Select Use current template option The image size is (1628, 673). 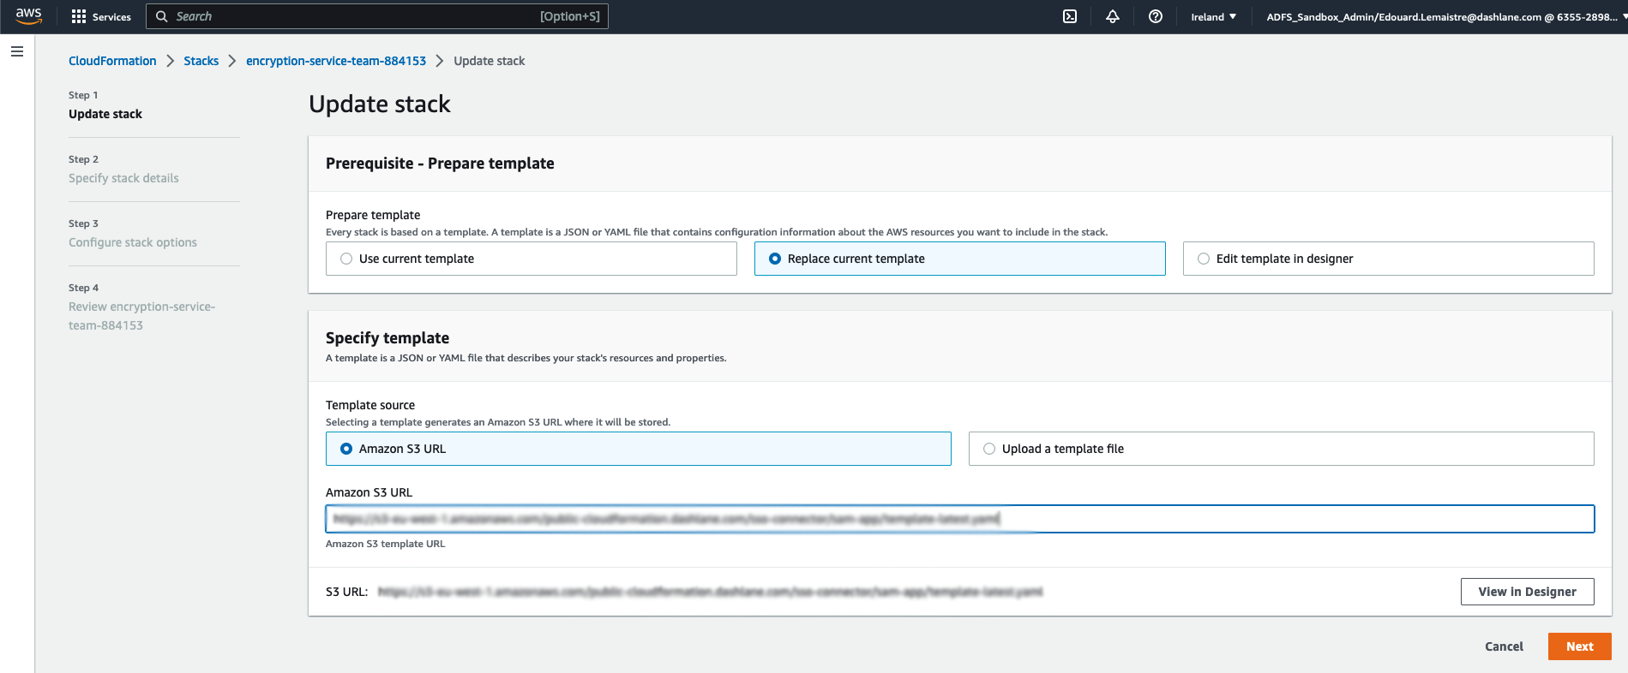point(532,259)
